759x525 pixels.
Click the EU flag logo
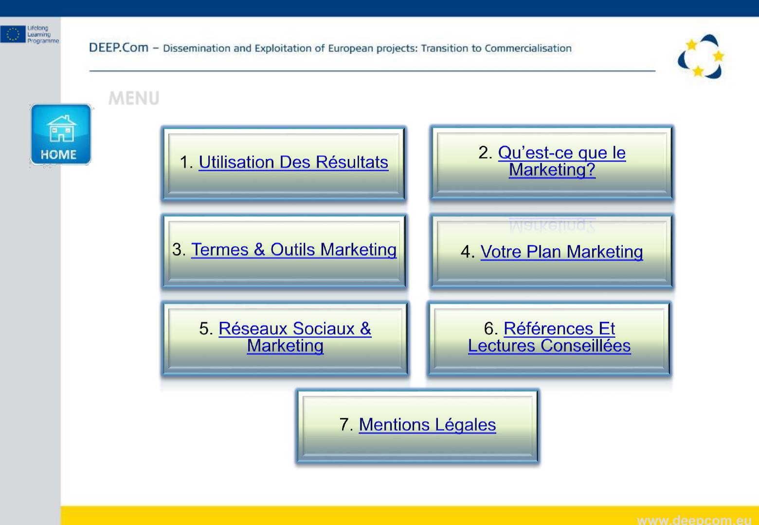[12, 35]
